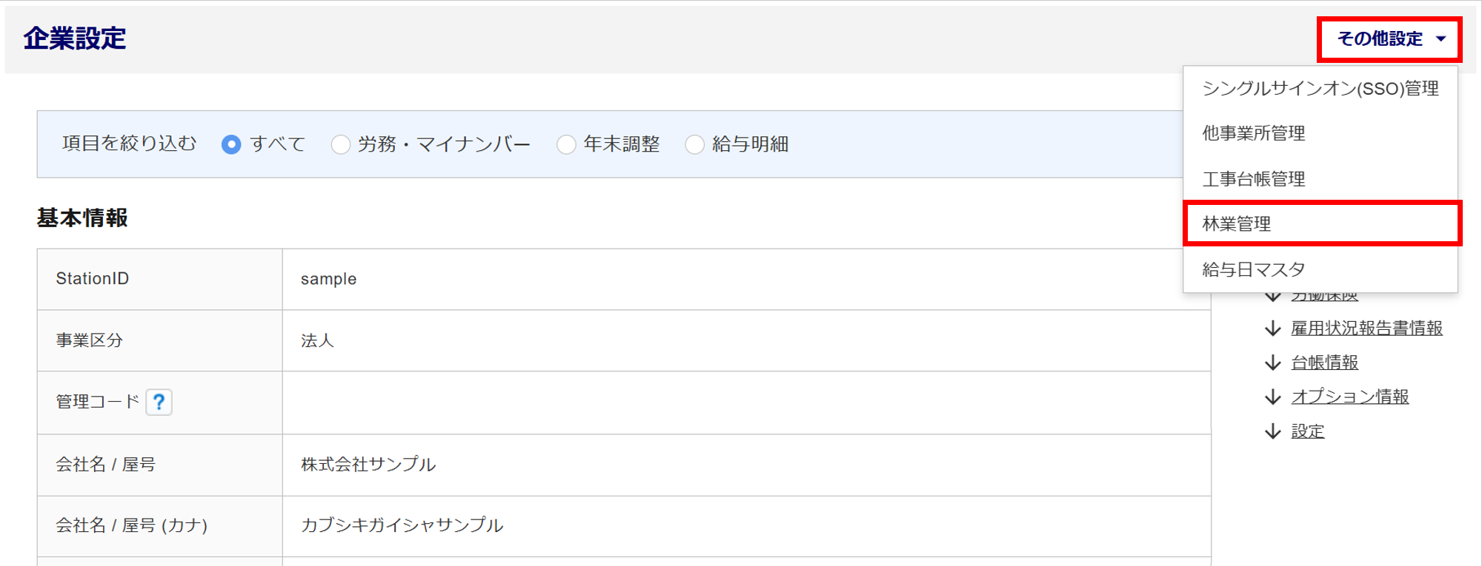The image size is (1482, 566).
Task: Choose the 年末調整 radio button
Action: point(566,144)
